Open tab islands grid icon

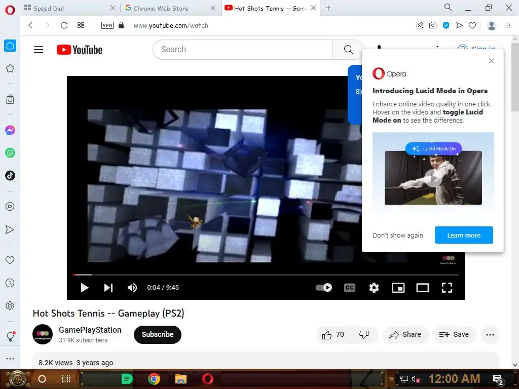(x=81, y=25)
